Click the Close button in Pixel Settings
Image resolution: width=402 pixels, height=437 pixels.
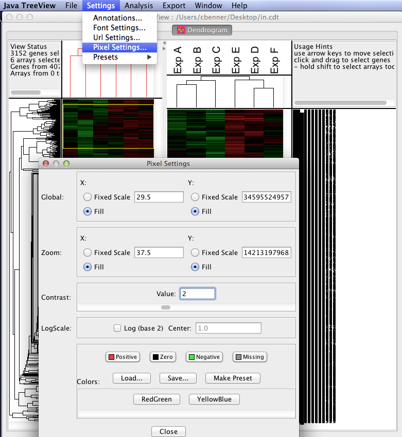pos(168,431)
